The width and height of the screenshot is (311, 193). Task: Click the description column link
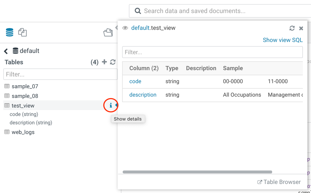(143, 95)
